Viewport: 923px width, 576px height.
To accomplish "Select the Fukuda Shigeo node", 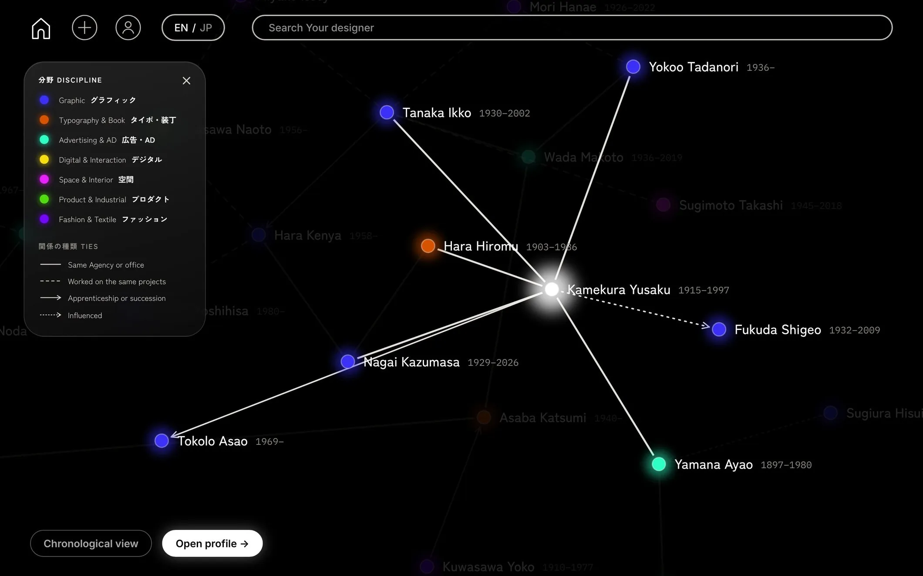I will [719, 329].
